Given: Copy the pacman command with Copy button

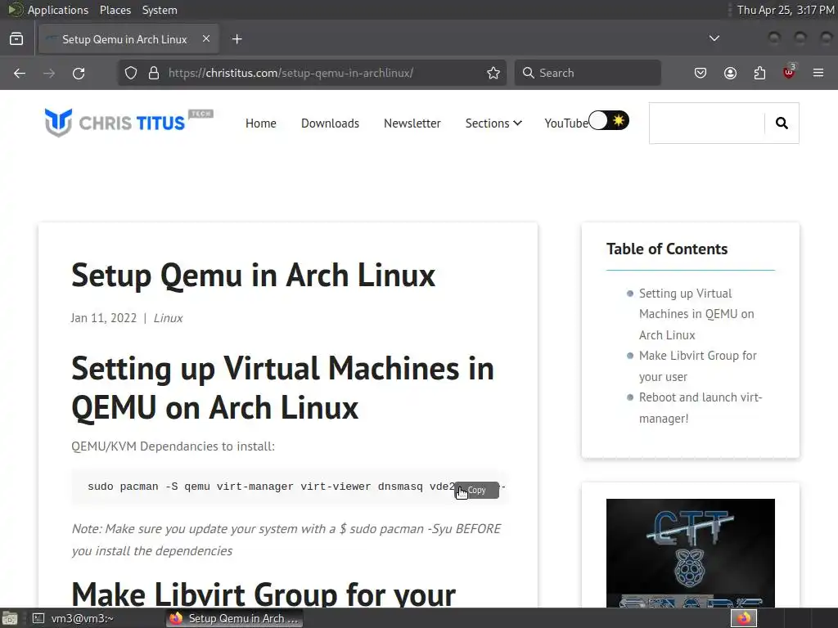Looking at the screenshot, I should point(477,491).
